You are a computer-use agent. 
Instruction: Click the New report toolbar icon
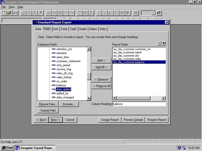coord(4,13)
